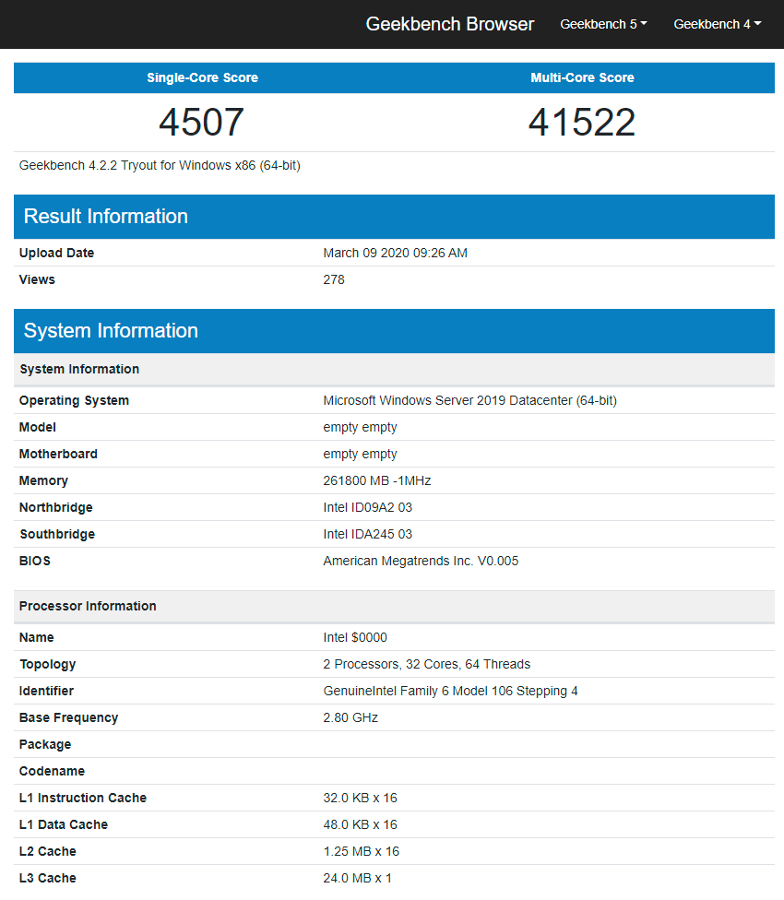Select the L1 instruction cache 32.0 KB x 16
The image size is (784, 900).
click(x=360, y=798)
